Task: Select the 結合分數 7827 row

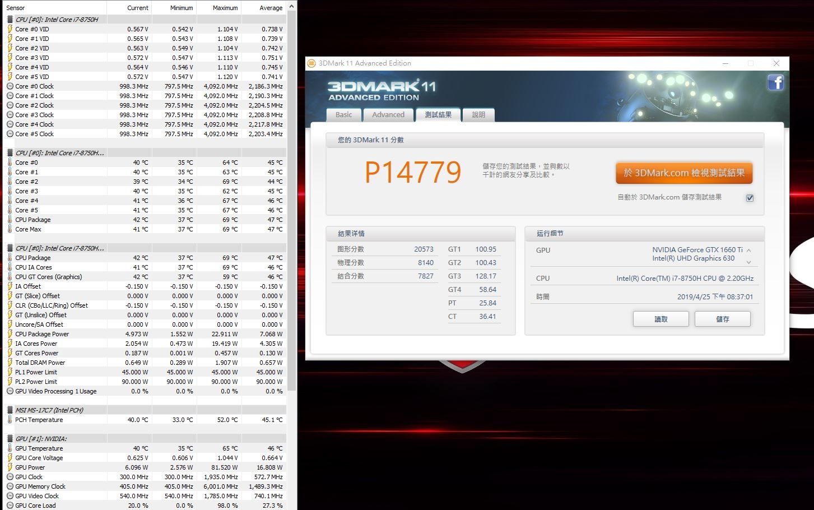Action: click(x=384, y=276)
